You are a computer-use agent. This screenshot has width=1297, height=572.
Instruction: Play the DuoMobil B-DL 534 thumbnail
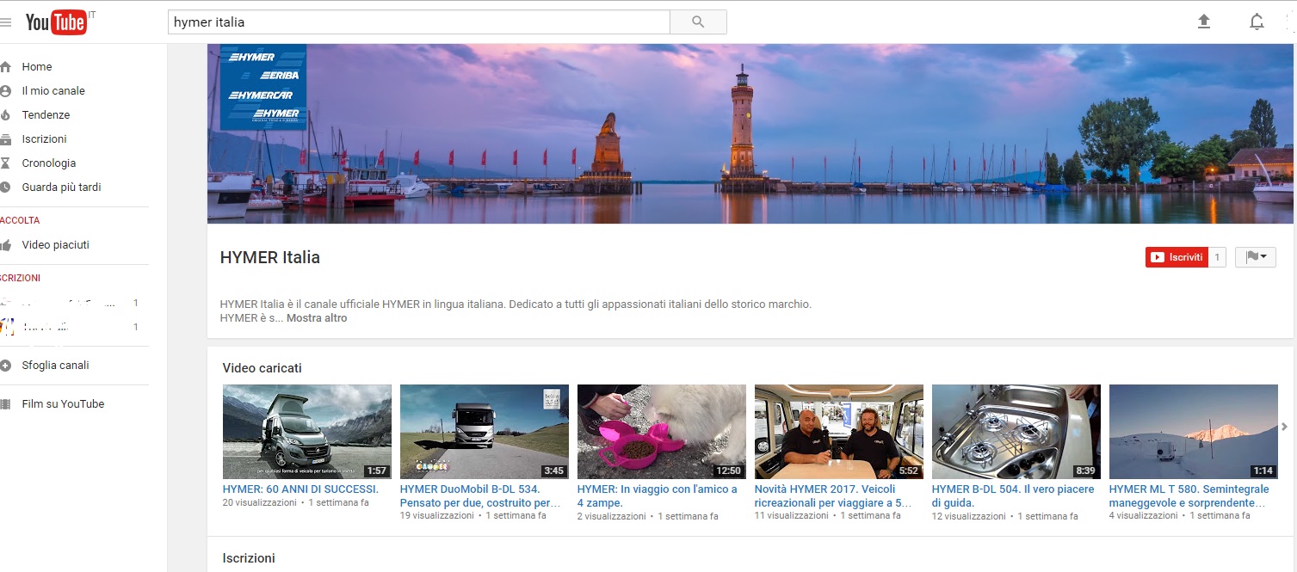(485, 432)
